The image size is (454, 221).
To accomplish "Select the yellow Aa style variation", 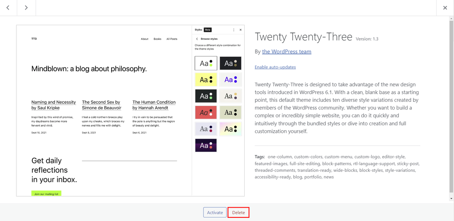I will click(206, 80).
